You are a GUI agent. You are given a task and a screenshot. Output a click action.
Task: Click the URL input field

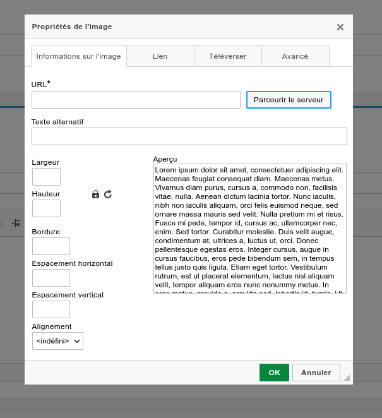pyautogui.click(x=136, y=100)
